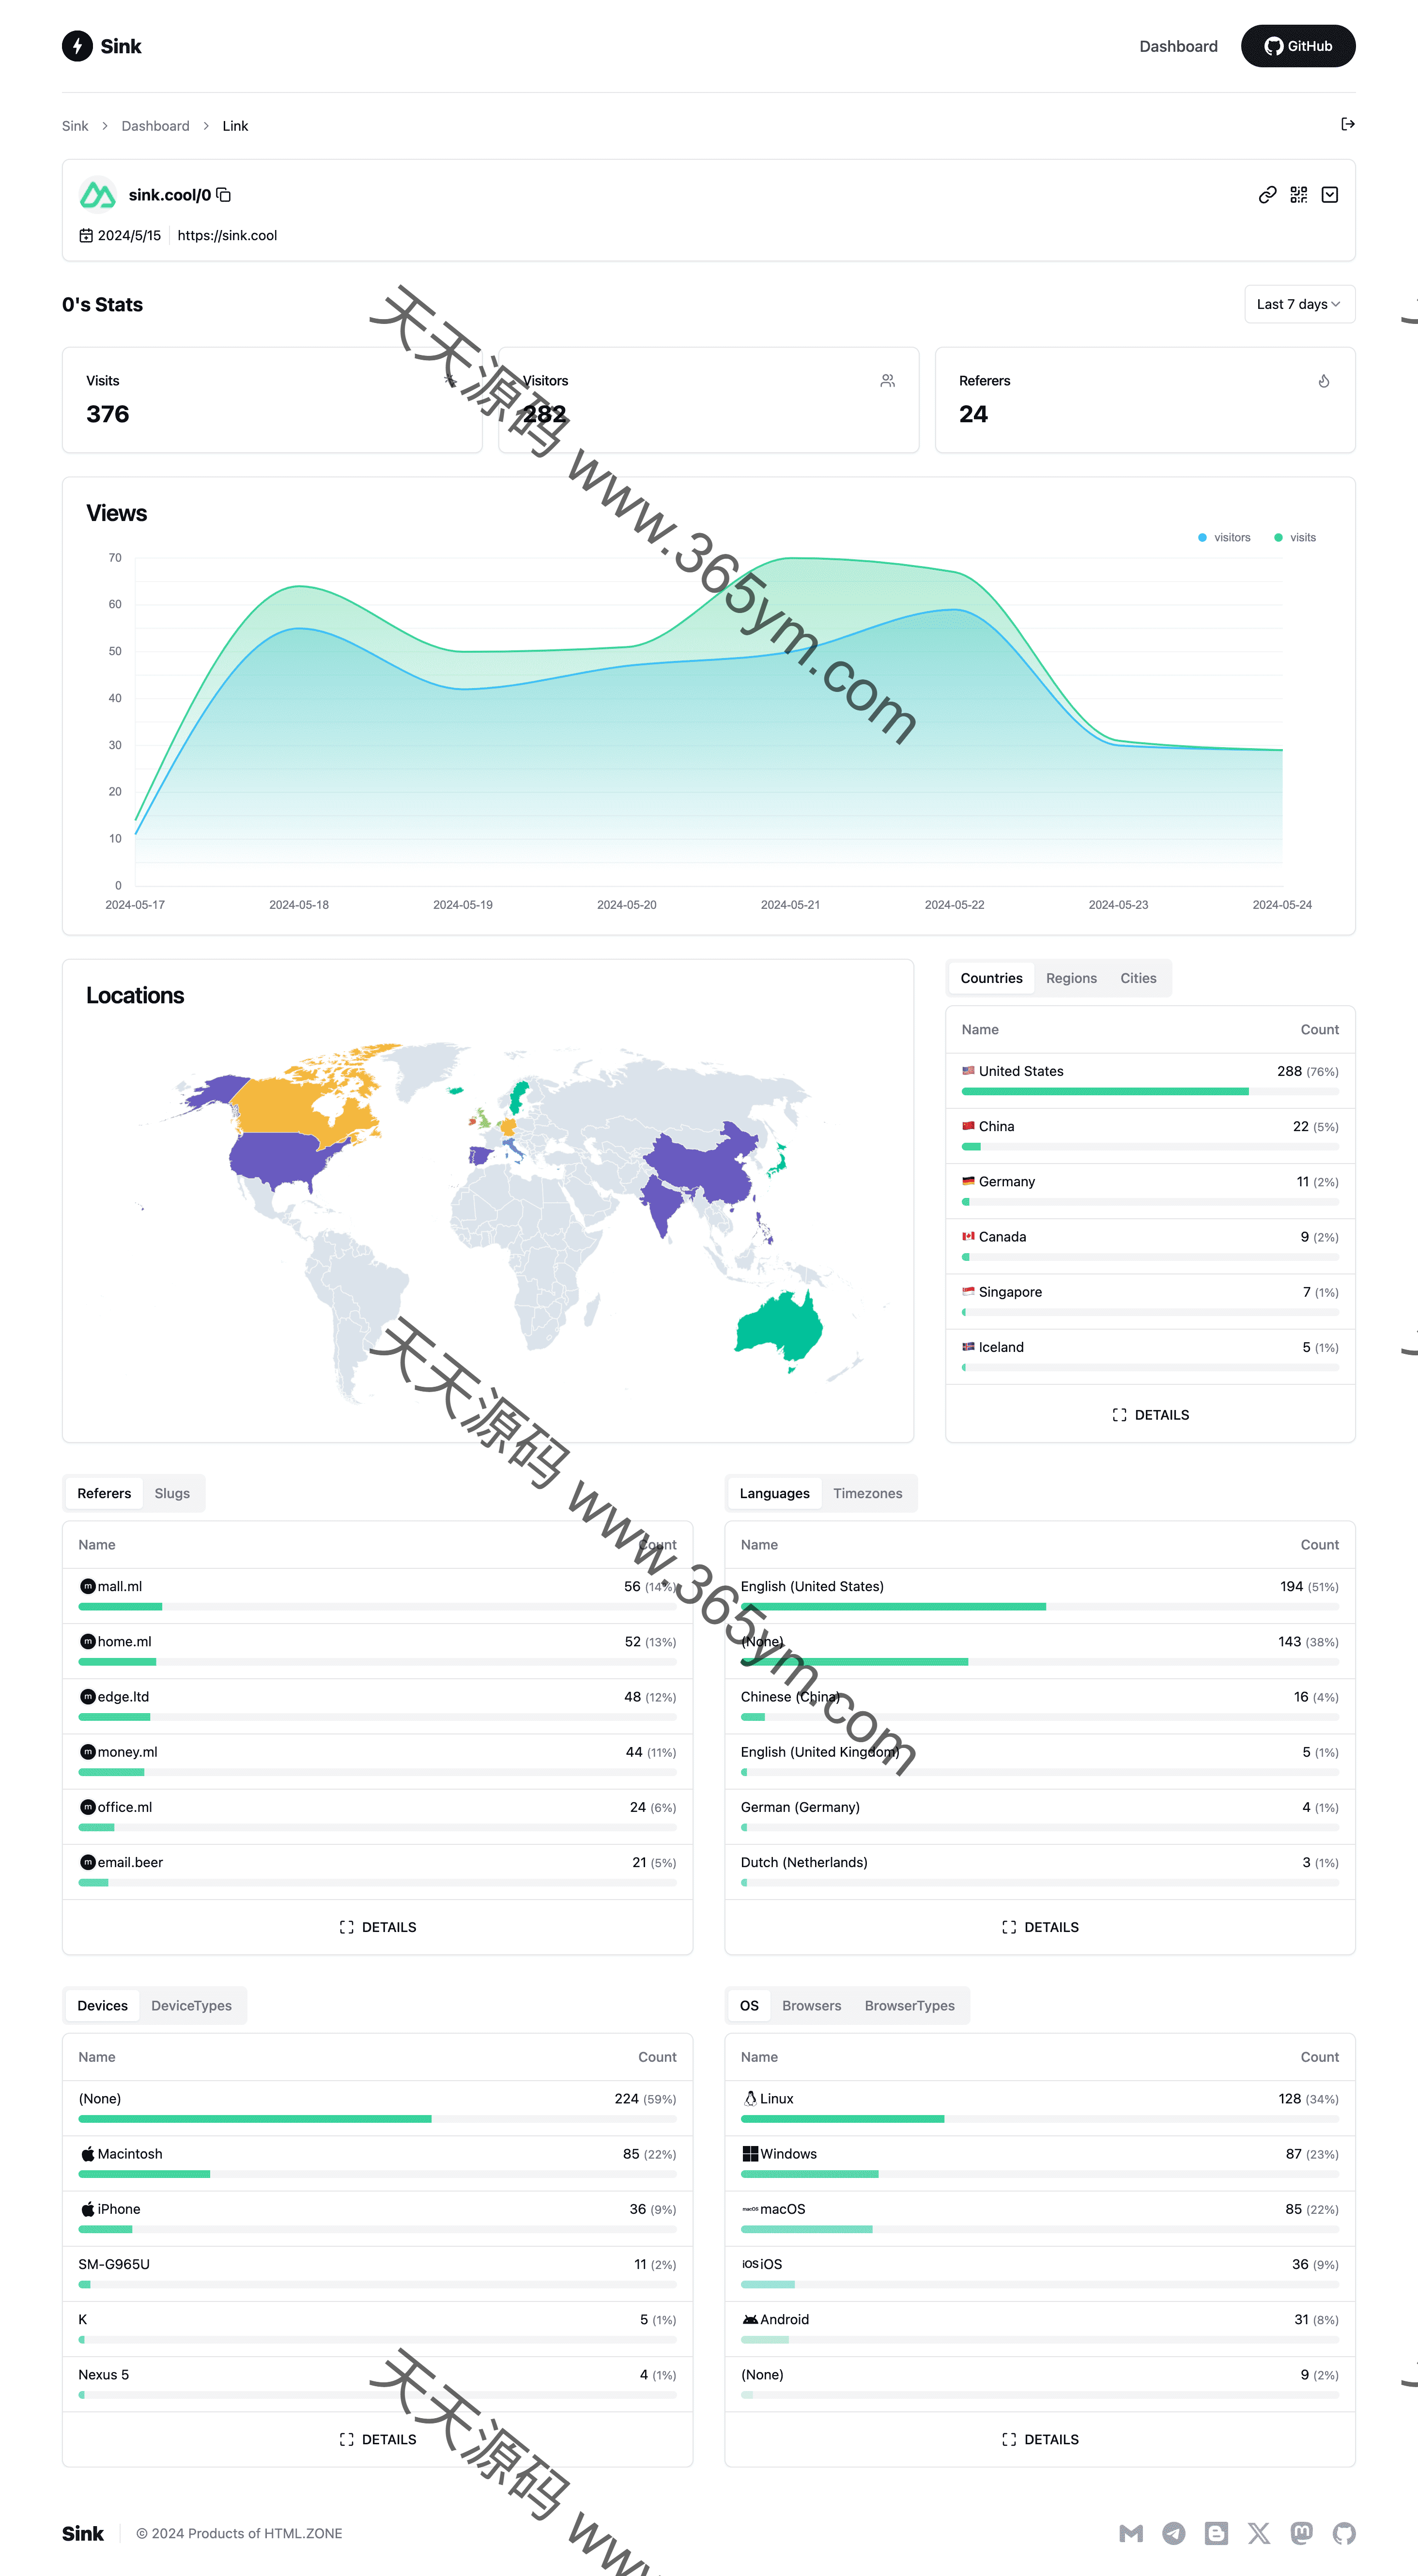This screenshot has width=1418, height=2576.
Task: Click the link icon in the header card
Action: [1267, 195]
